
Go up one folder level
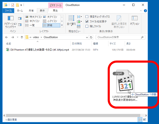pyautogui.click(x=22, y=37)
